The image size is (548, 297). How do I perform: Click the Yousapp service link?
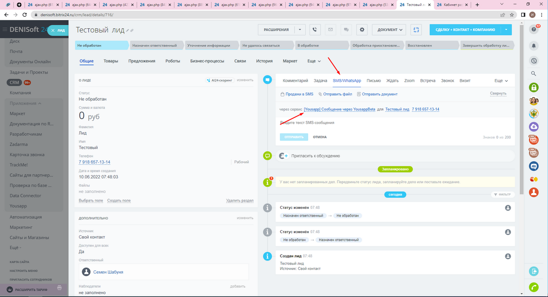pyautogui.click(x=339, y=110)
